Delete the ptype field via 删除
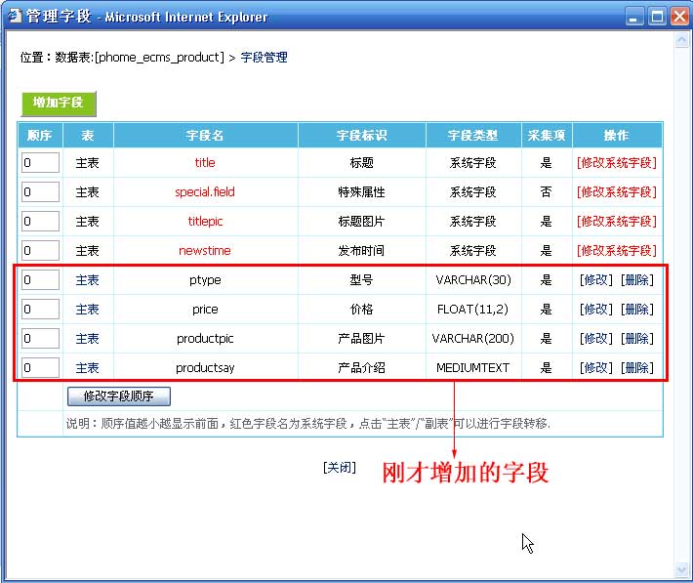 (637, 280)
